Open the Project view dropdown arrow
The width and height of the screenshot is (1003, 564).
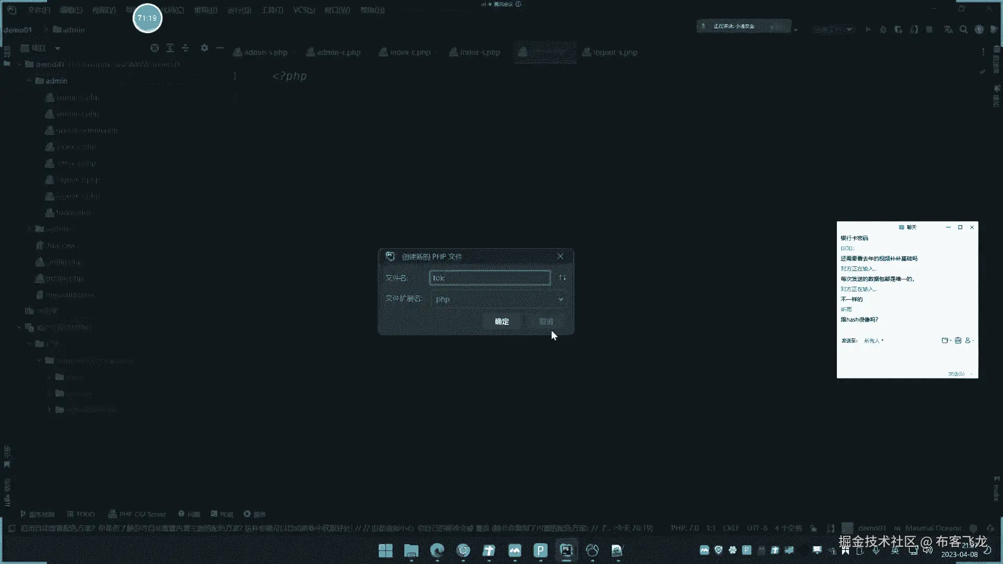pos(57,48)
